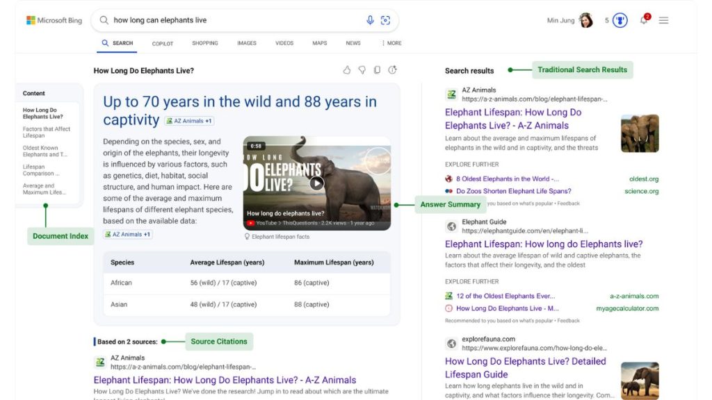The width and height of the screenshot is (712, 400).
Task: Click the Microsoft Bing logo
Action: [54, 19]
